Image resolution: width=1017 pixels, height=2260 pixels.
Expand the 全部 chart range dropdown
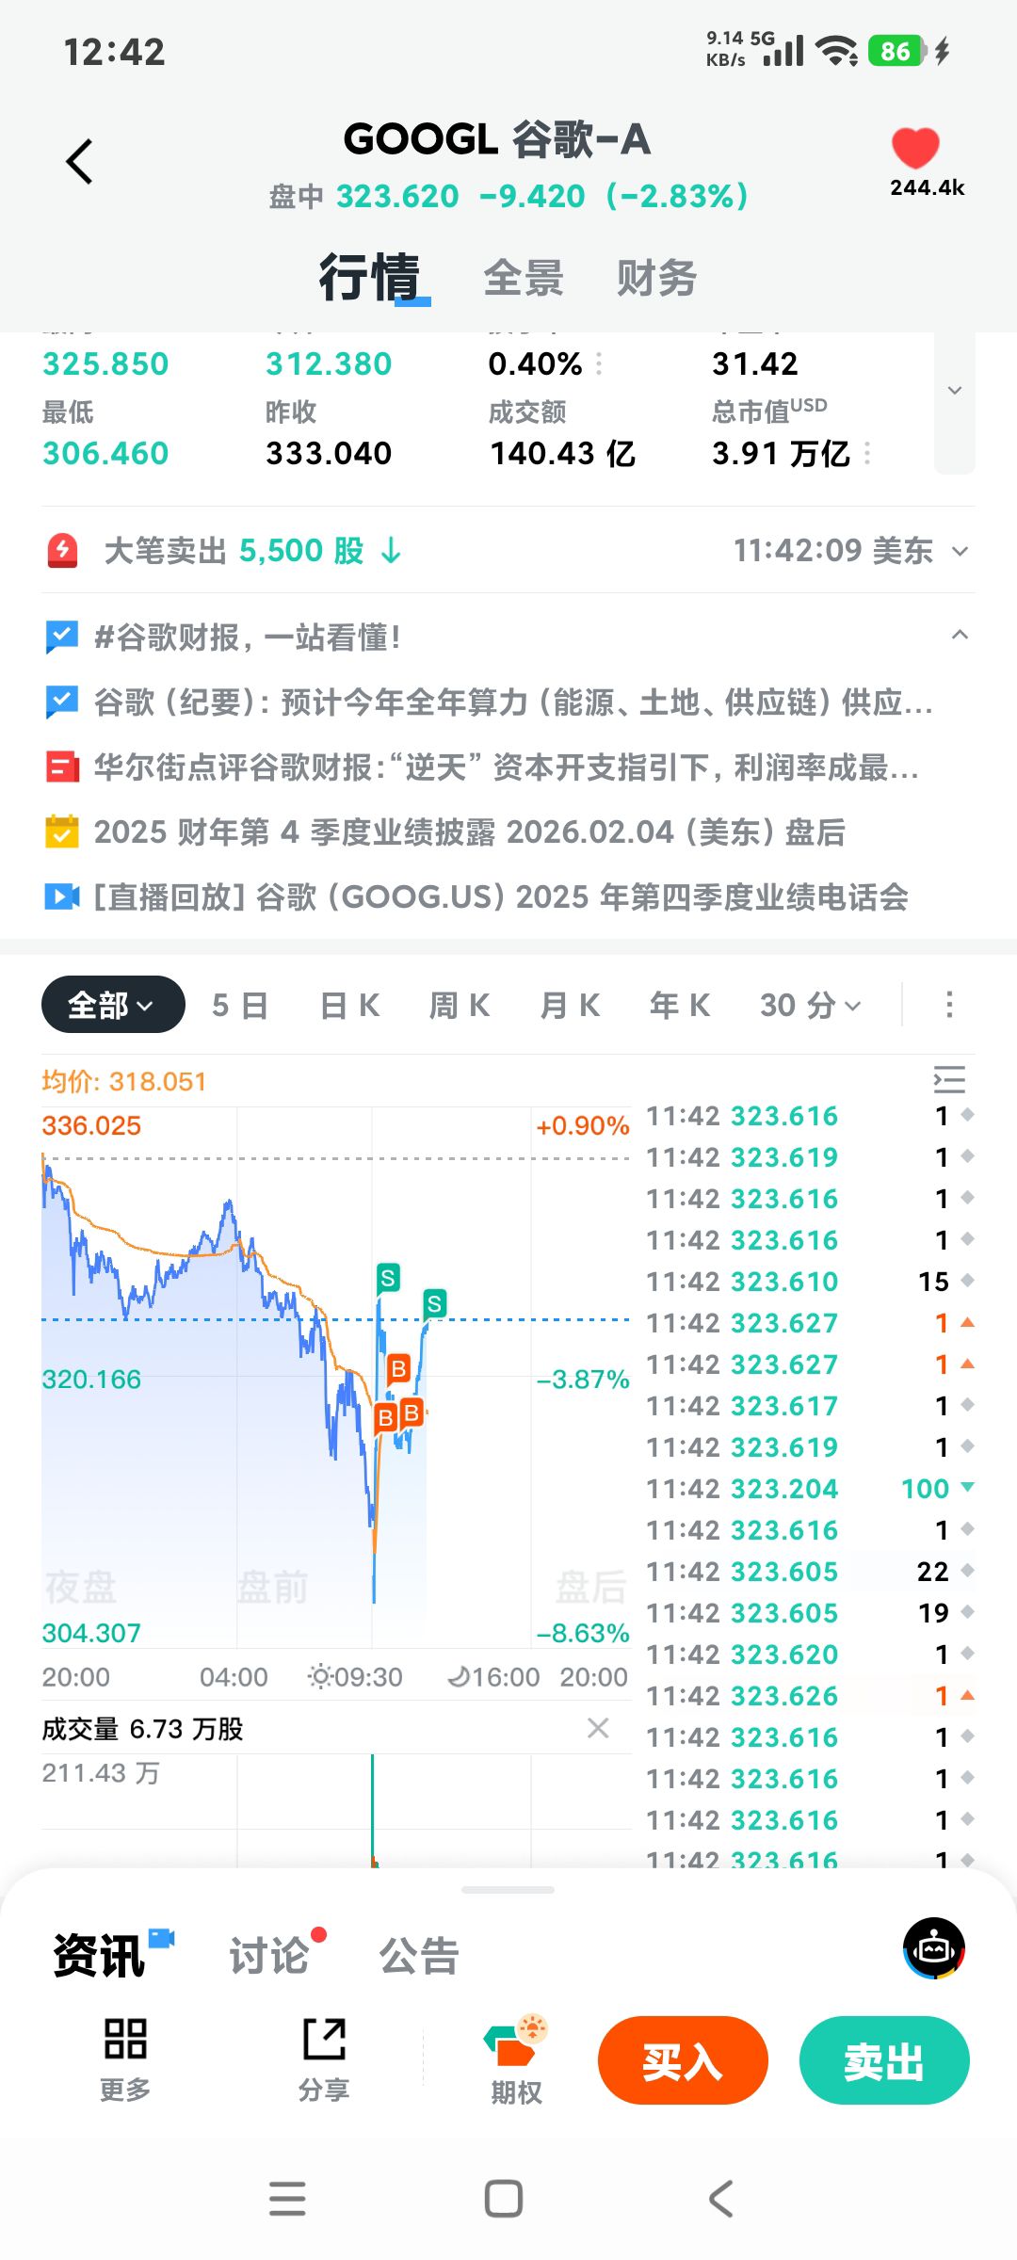click(x=113, y=1005)
